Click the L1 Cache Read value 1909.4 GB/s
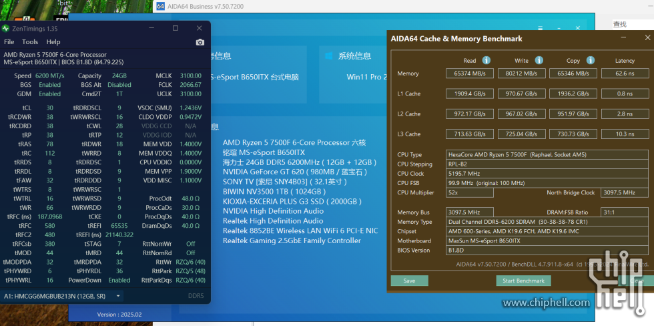 [x=470, y=94]
